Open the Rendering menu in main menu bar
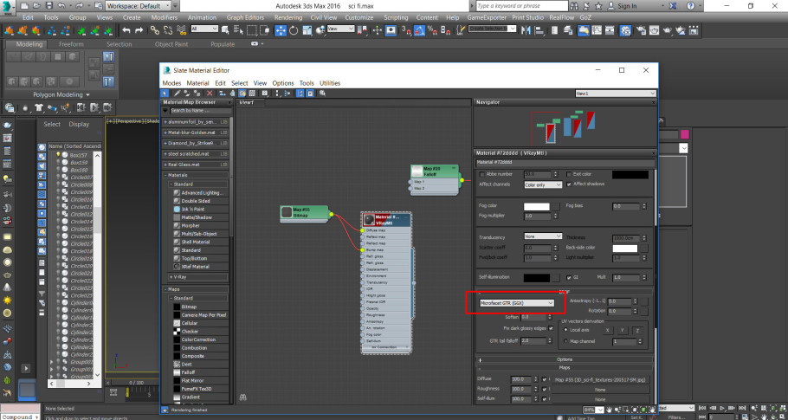This screenshot has width=788, height=420. click(288, 17)
